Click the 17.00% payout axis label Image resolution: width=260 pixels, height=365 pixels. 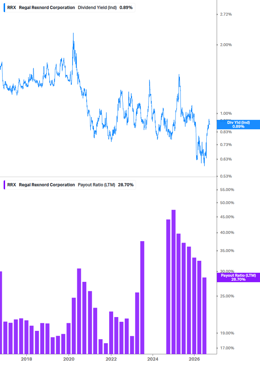click(227, 348)
